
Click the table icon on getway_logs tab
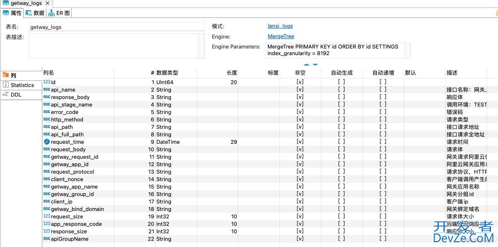(5, 3)
